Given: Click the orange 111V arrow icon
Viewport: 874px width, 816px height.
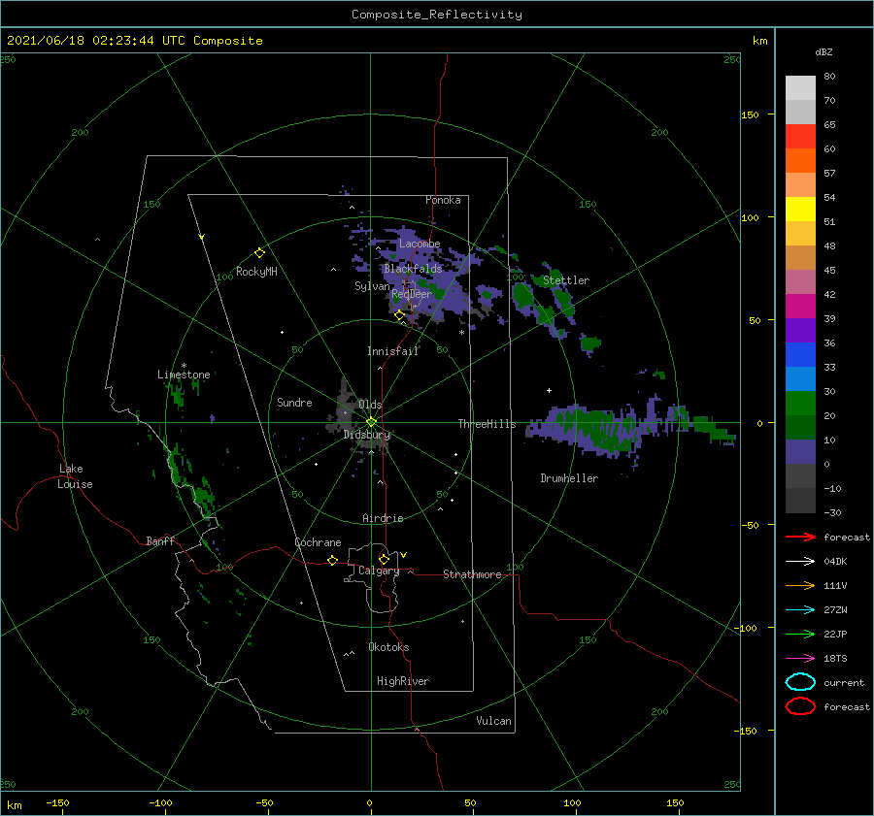Looking at the screenshot, I should point(800,585).
